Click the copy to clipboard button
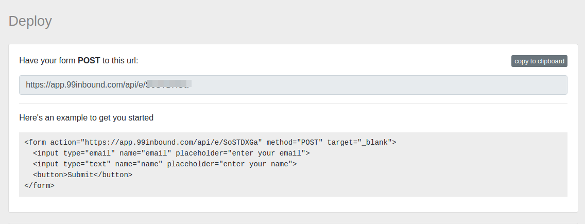Screen dimensions: 585x224 (x=539, y=61)
